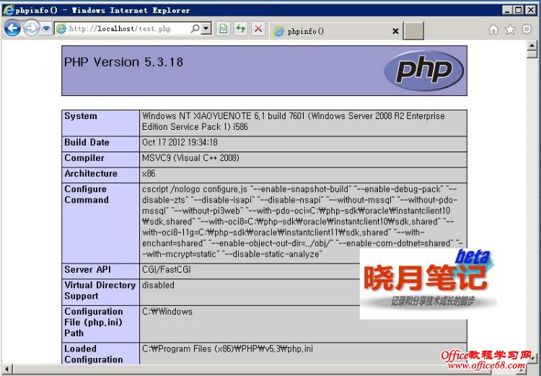Screen dimensions: 541x376
Task: Click the php.ini path under Program Files (x86)
Action: [x=227, y=349]
